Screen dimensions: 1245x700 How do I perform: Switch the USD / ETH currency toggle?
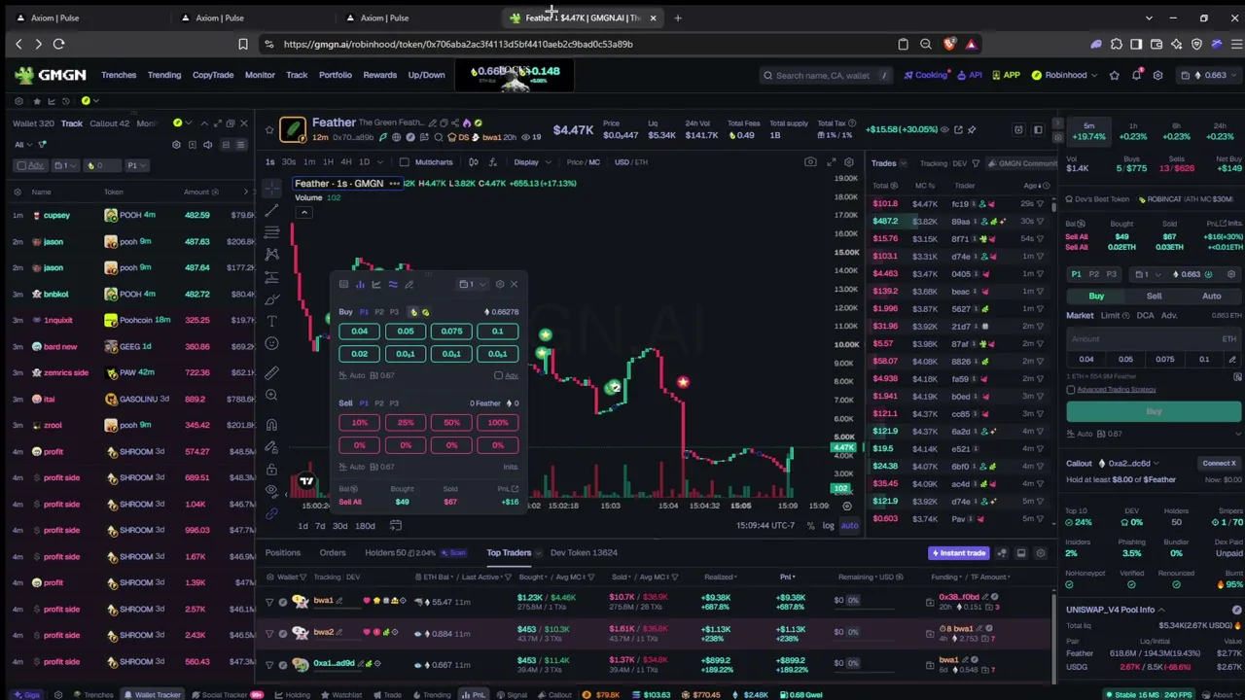click(x=630, y=162)
